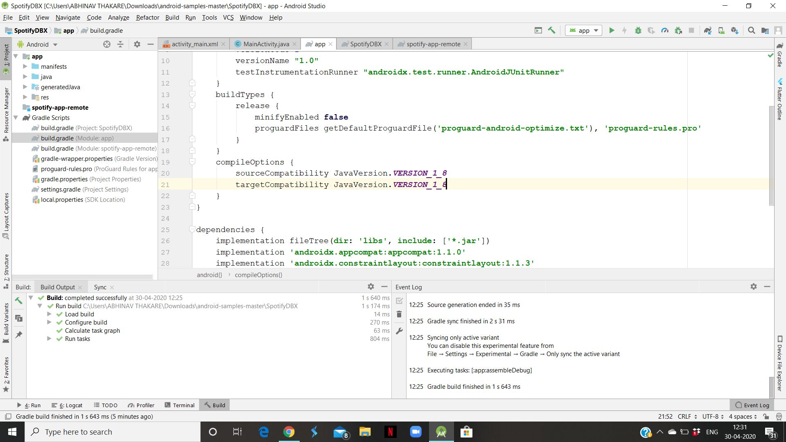The image size is (786, 442).
Task: Click the compileOptions{} breadcrumb link
Action: tap(258, 275)
